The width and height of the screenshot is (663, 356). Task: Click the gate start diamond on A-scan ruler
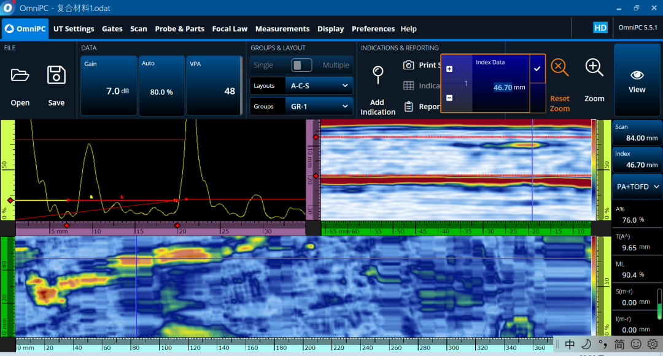(66, 225)
